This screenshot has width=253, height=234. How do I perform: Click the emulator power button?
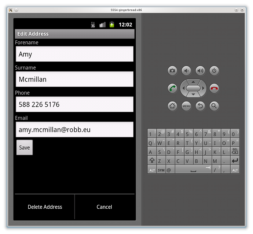[214, 70]
